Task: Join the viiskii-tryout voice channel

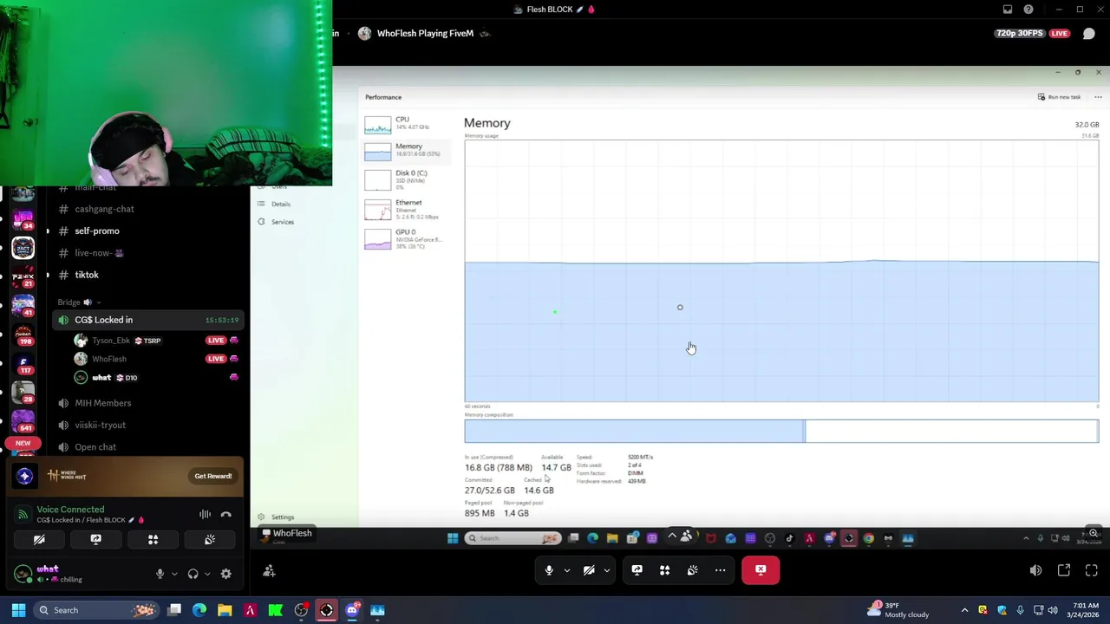Action: [x=100, y=425]
